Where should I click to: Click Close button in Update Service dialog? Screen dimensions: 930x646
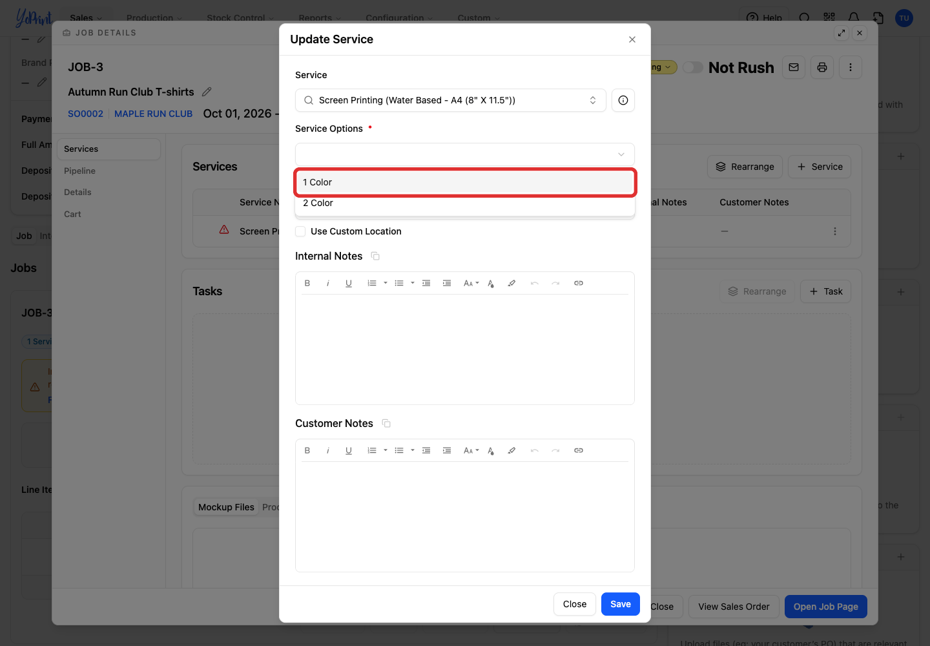tap(575, 604)
